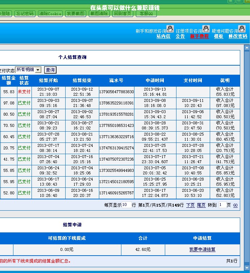
Task: Click the 忘记密码 toolbar button
Action: click(x=25, y=13)
